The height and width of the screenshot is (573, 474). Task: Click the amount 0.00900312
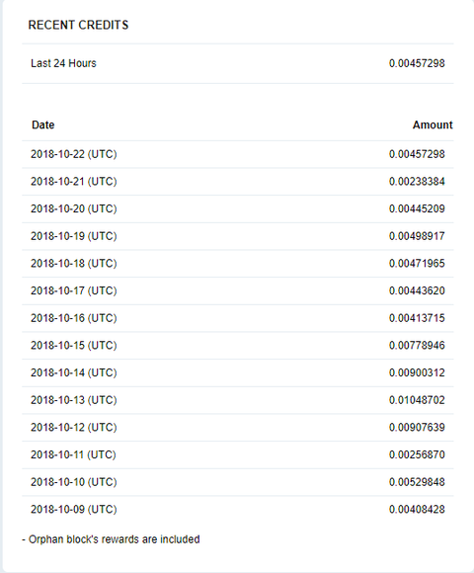click(x=417, y=372)
